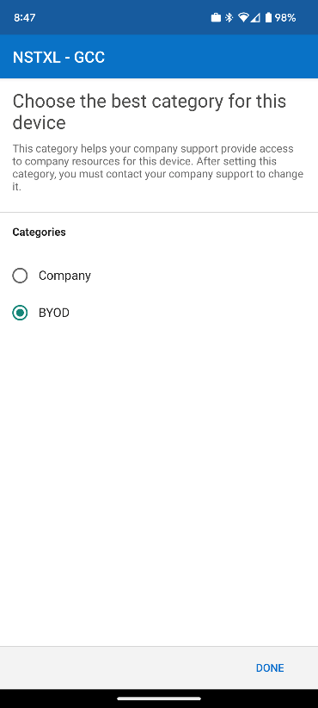Tap the home gesture navigation pill
The width and height of the screenshot is (318, 708).
pyautogui.click(x=159, y=699)
